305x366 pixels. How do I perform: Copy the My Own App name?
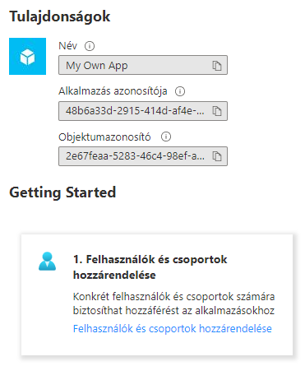click(x=217, y=66)
